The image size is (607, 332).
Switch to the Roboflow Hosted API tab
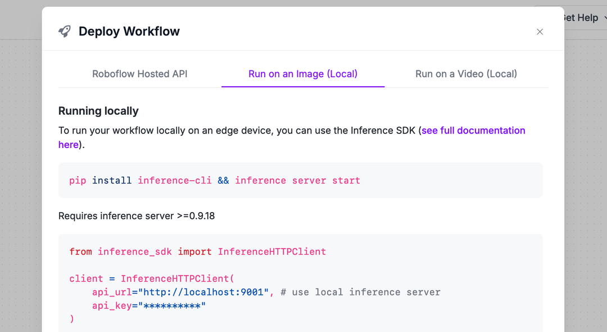pos(139,74)
